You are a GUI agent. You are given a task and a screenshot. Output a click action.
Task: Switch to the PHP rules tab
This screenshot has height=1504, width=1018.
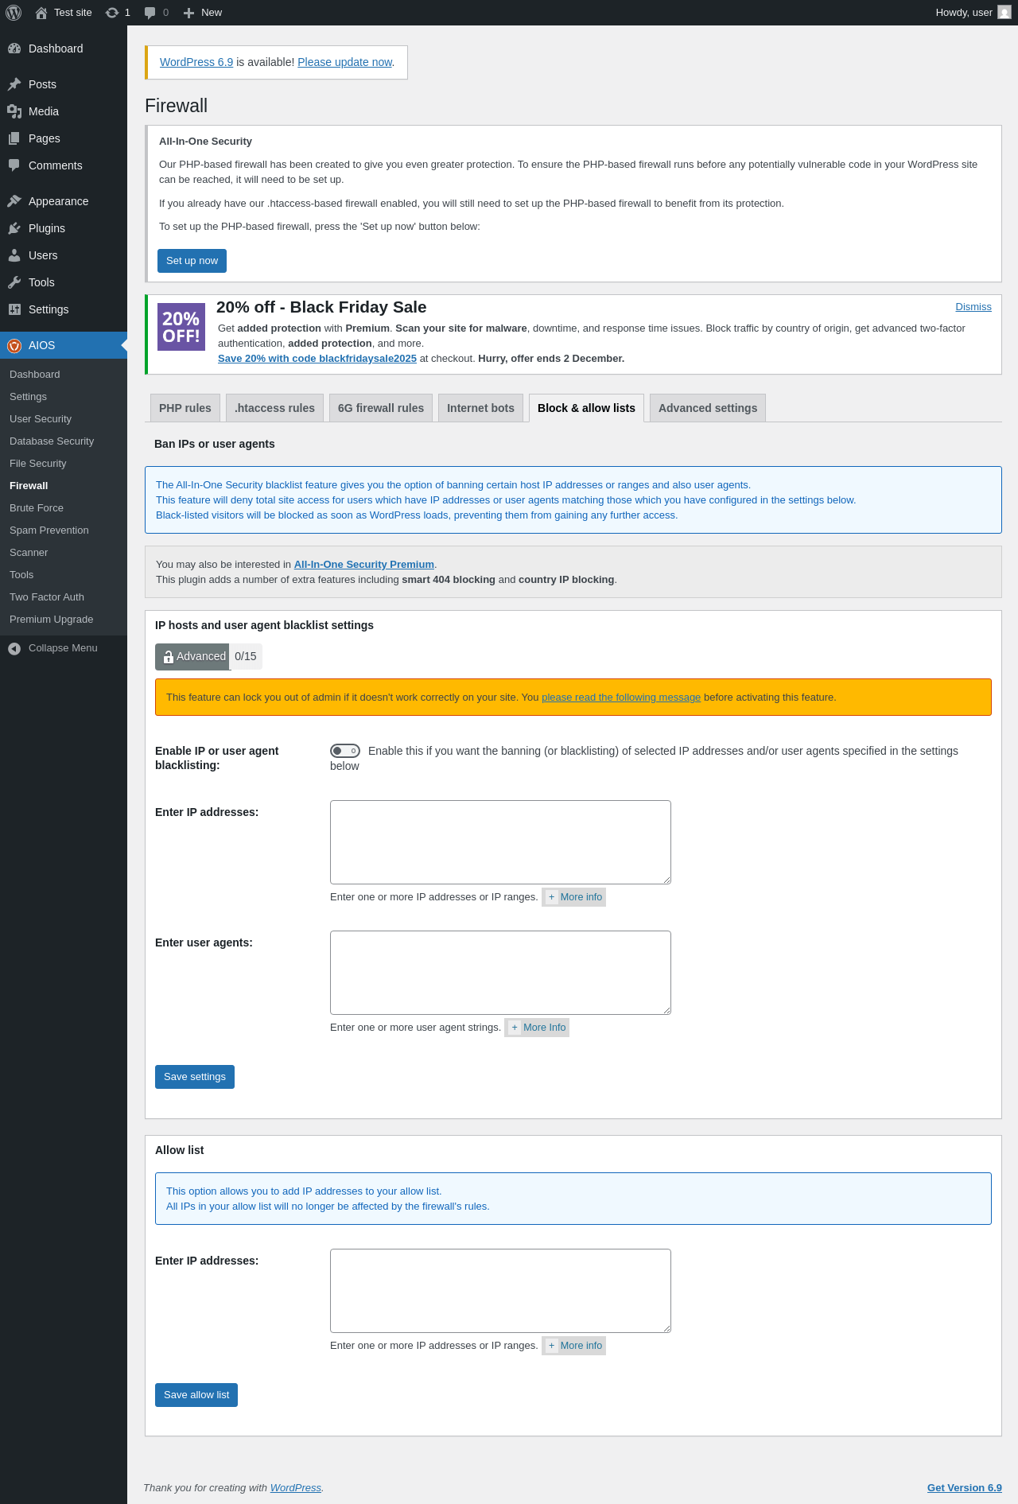pos(185,408)
